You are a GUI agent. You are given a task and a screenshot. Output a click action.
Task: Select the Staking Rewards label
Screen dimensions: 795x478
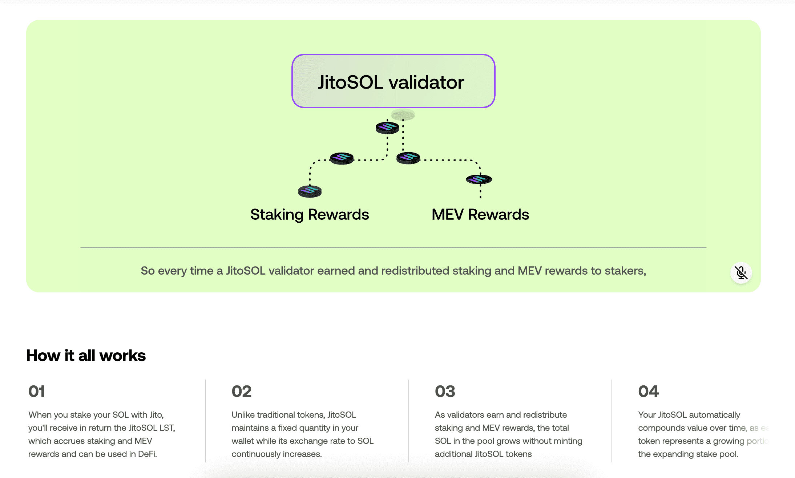coord(310,214)
